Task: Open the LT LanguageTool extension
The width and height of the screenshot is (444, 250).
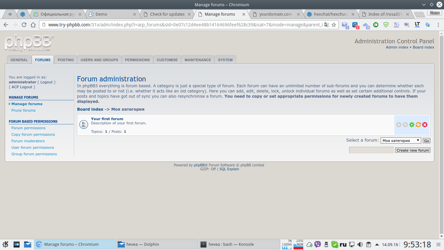Action: tap(417, 25)
